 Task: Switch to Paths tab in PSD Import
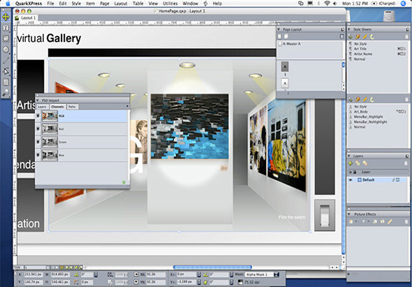click(72, 107)
